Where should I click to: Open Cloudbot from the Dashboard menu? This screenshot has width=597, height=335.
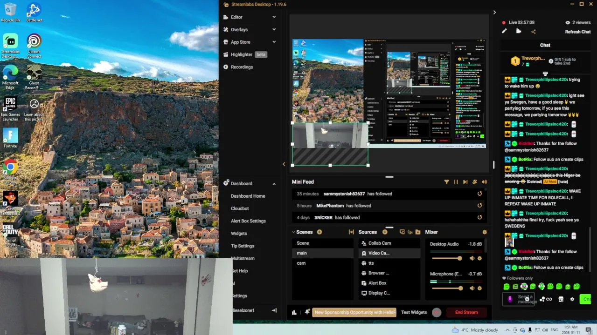coord(240,208)
